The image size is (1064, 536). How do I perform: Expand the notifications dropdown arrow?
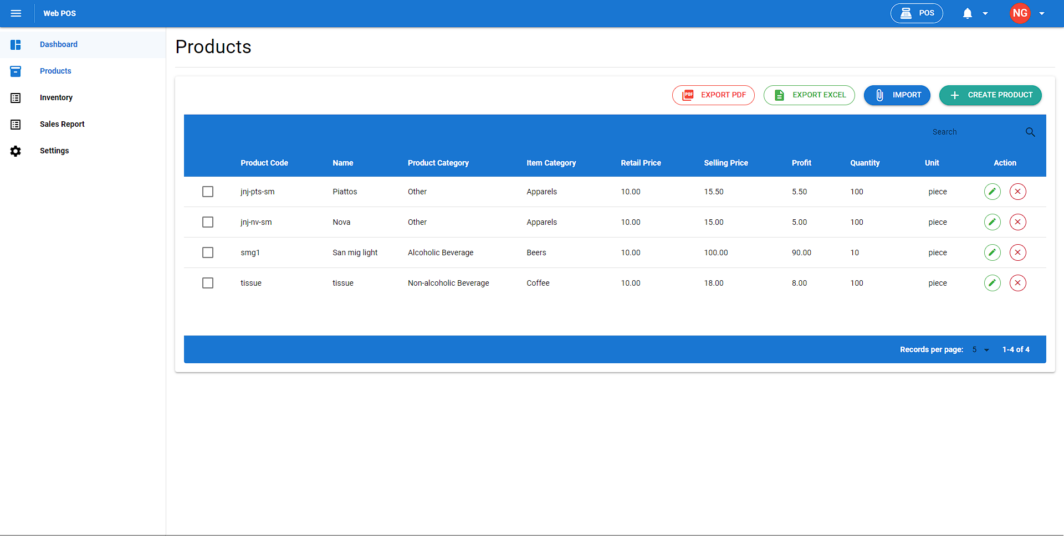click(x=985, y=13)
